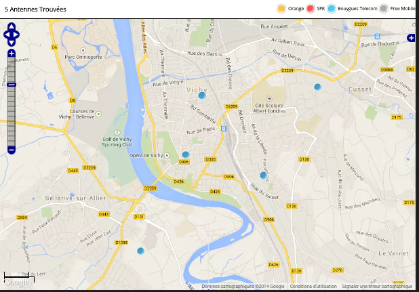
Task: Select the antenna marker near D1093
Action: click(x=140, y=251)
